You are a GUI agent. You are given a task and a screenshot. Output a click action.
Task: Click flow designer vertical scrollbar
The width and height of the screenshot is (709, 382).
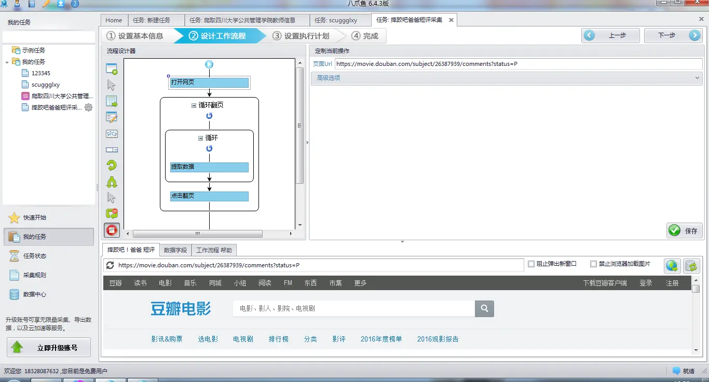[x=299, y=126]
